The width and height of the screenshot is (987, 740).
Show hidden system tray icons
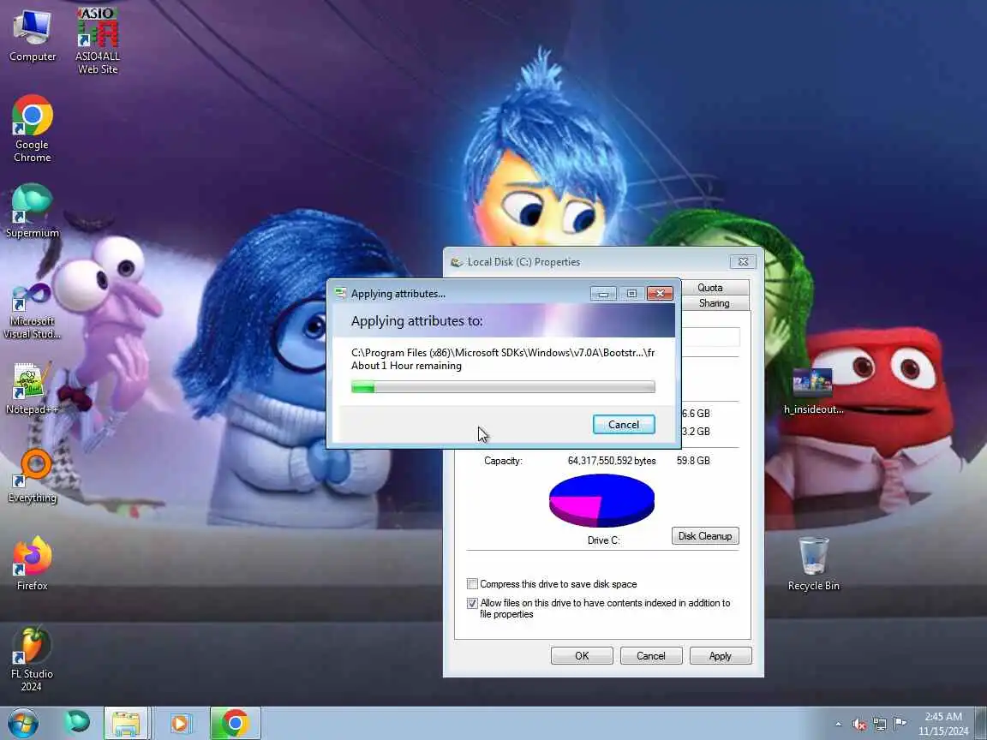click(838, 725)
